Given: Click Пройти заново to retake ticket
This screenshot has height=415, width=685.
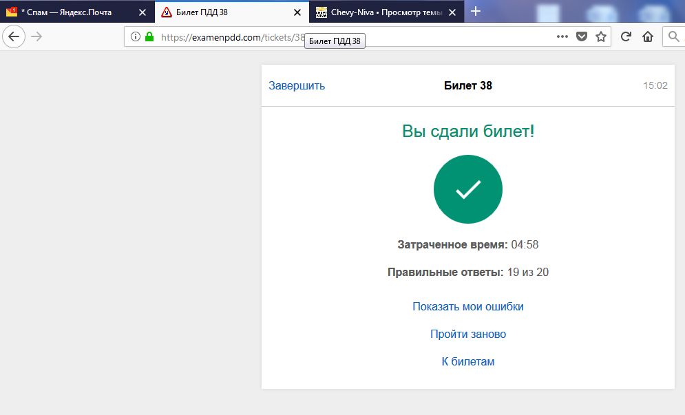Looking at the screenshot, I should point(468,334).
